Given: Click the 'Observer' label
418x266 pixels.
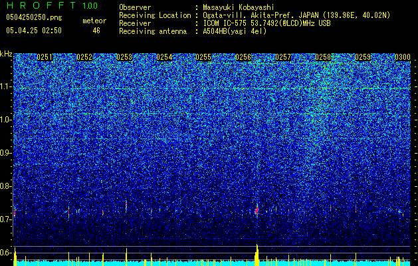Looking at the screenshot, I should pyautogui.click(x=135, y=7).
